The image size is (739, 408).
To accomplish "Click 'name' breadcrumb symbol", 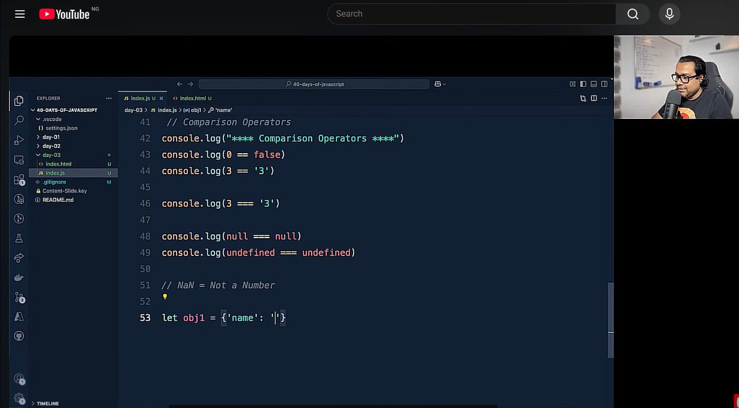I will [220, 110].
